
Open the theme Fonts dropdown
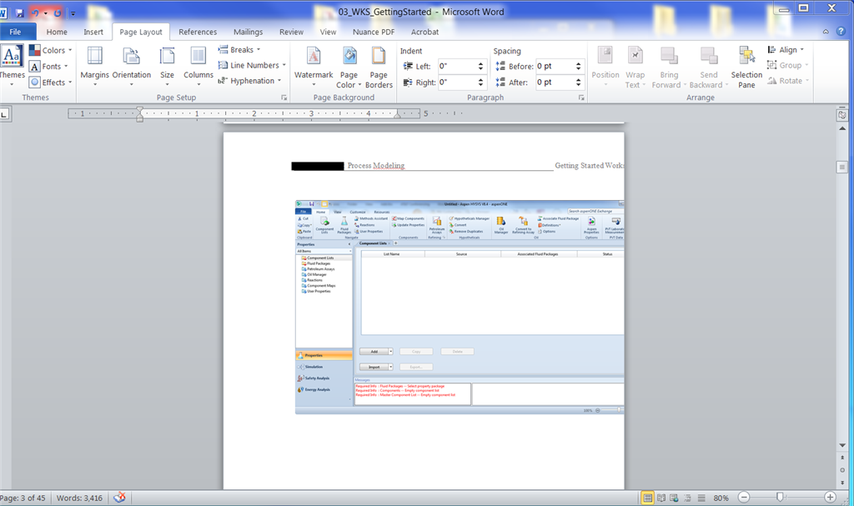pyautogui.click(x=49, y=67)
